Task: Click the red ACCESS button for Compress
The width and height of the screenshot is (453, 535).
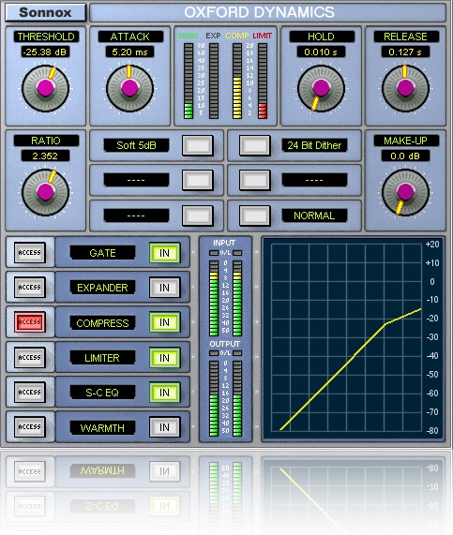Action: tap(30, 322)
